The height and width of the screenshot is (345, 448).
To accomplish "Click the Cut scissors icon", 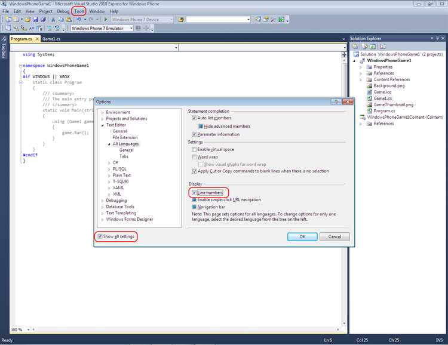I will 53,20.
